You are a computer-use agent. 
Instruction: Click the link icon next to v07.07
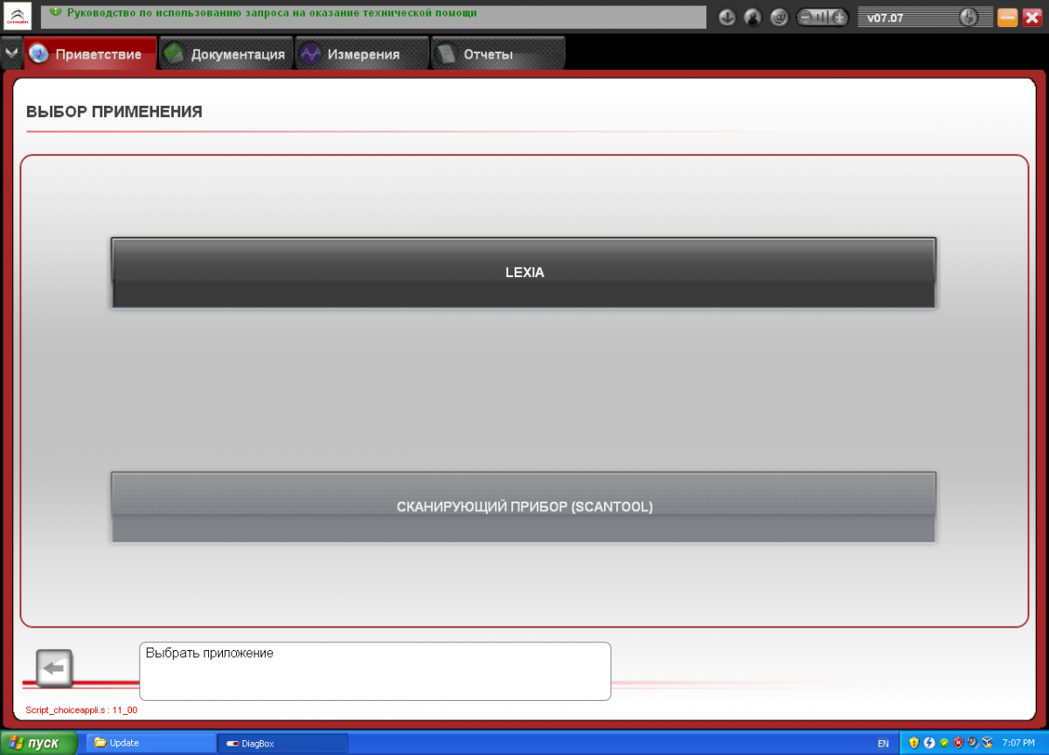coord(969,17)
